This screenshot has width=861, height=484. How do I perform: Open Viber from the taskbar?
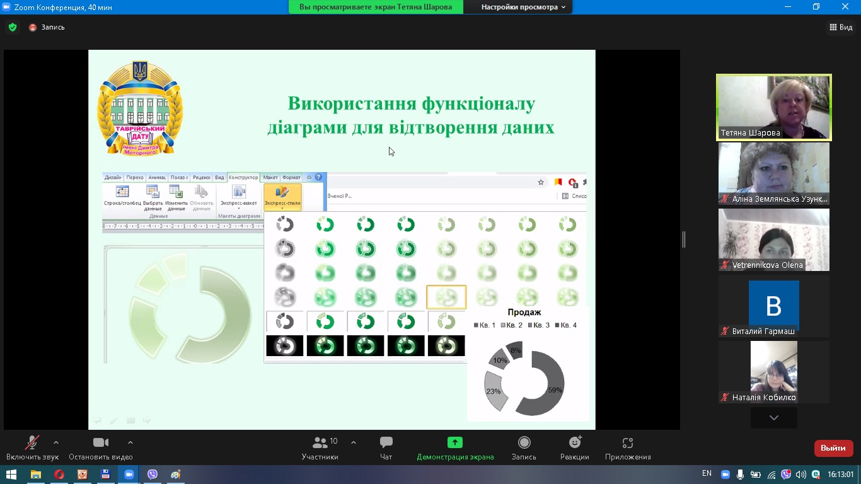click(152, 475)
